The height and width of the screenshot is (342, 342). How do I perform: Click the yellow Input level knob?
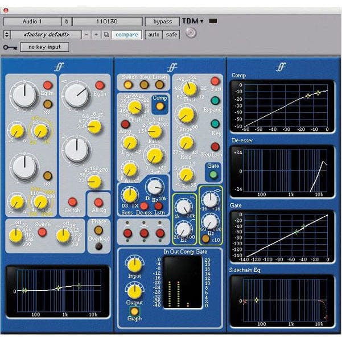(x=134, y=265)
